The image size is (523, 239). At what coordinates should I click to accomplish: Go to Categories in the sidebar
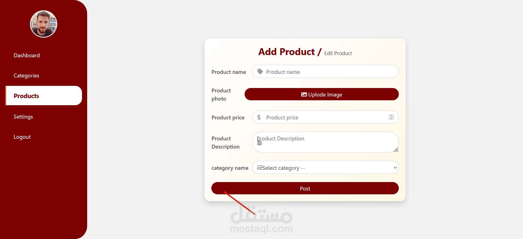click(26, 75)
